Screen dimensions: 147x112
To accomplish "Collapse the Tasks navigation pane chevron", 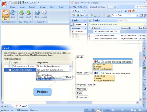I will pos(85,20).
